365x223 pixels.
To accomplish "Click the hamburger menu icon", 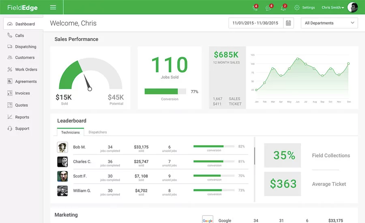I will point(53,7).
